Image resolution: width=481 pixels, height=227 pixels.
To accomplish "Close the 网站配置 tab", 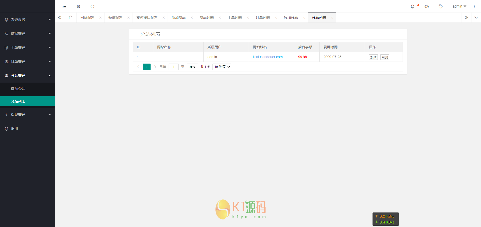I will coord(100,18).
